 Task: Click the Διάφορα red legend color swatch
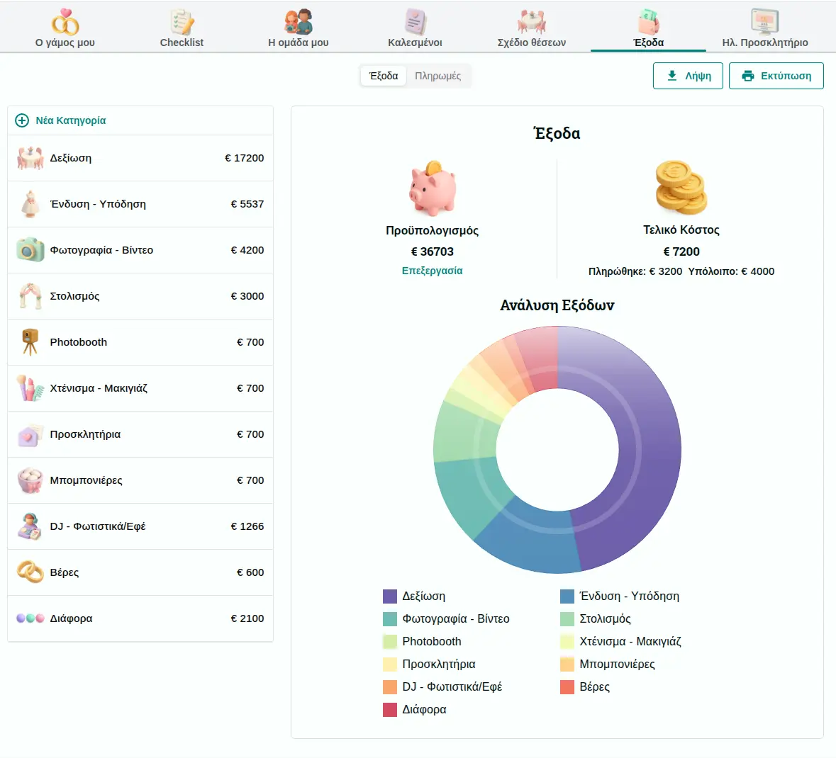pyautogui.click(x=390, y=710)
